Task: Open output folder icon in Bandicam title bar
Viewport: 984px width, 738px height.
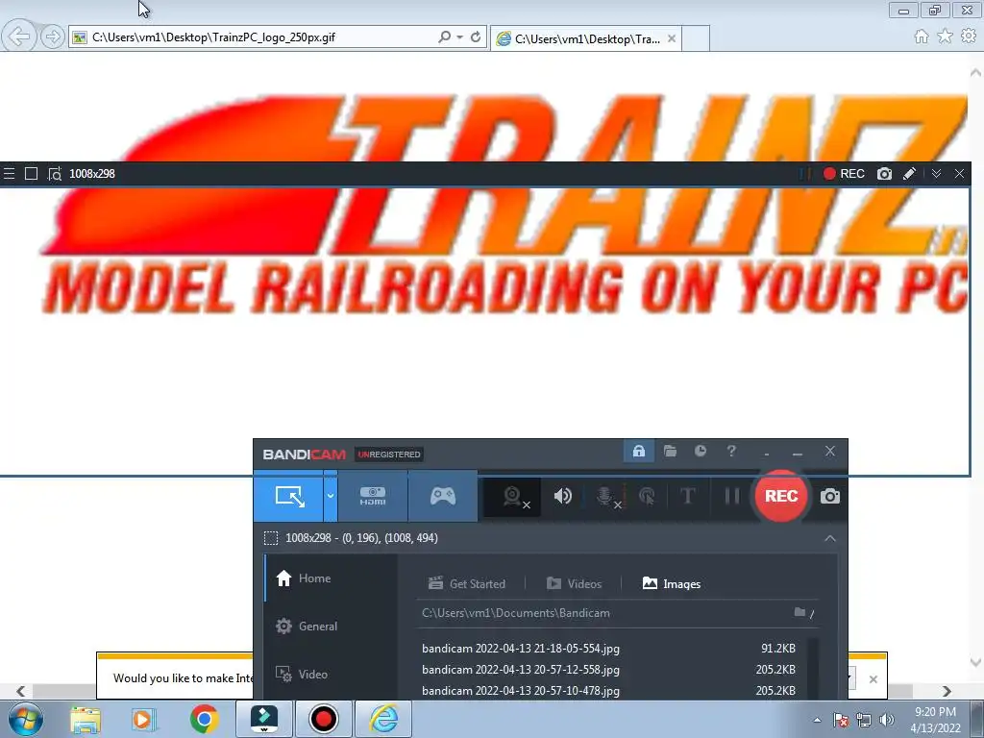Action: point(670,452)
